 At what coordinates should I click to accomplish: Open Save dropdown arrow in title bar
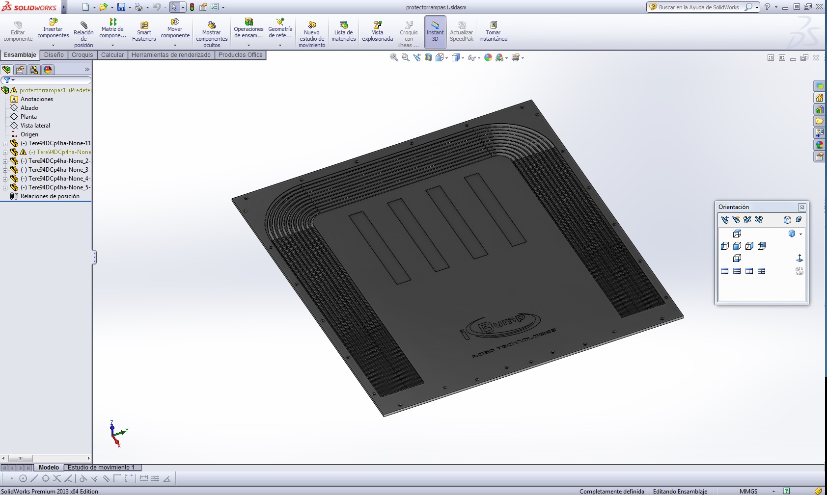[x=130, y=7]
